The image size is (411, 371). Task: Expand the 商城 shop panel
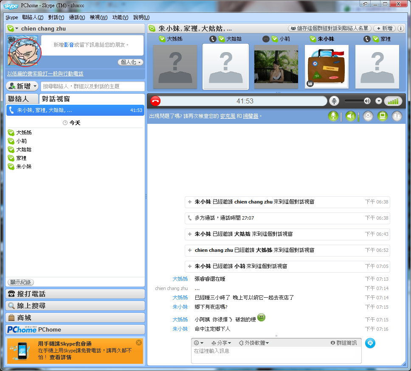tap(75, 318)
